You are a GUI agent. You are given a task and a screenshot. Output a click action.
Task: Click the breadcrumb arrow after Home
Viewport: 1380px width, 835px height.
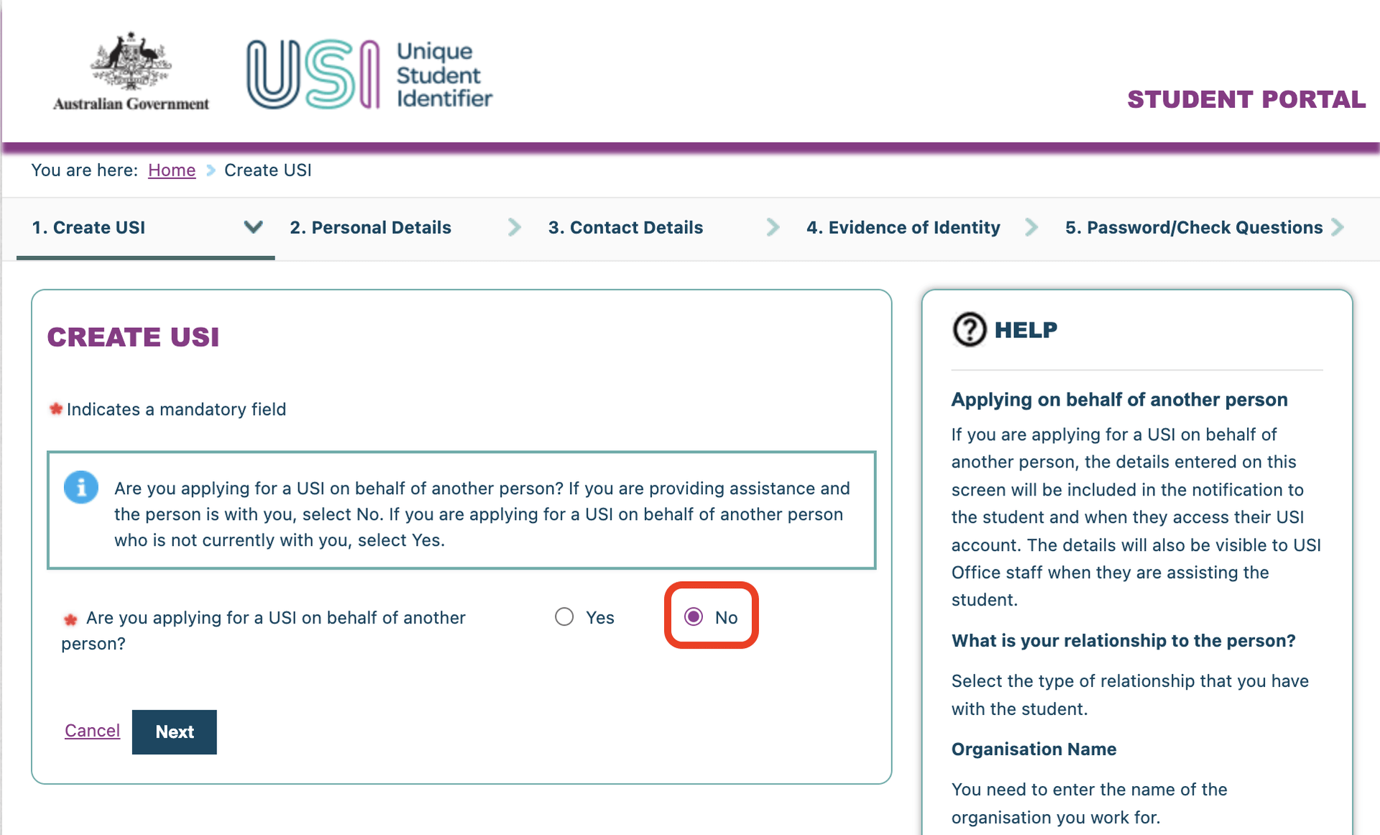click(x=211, y=170)
